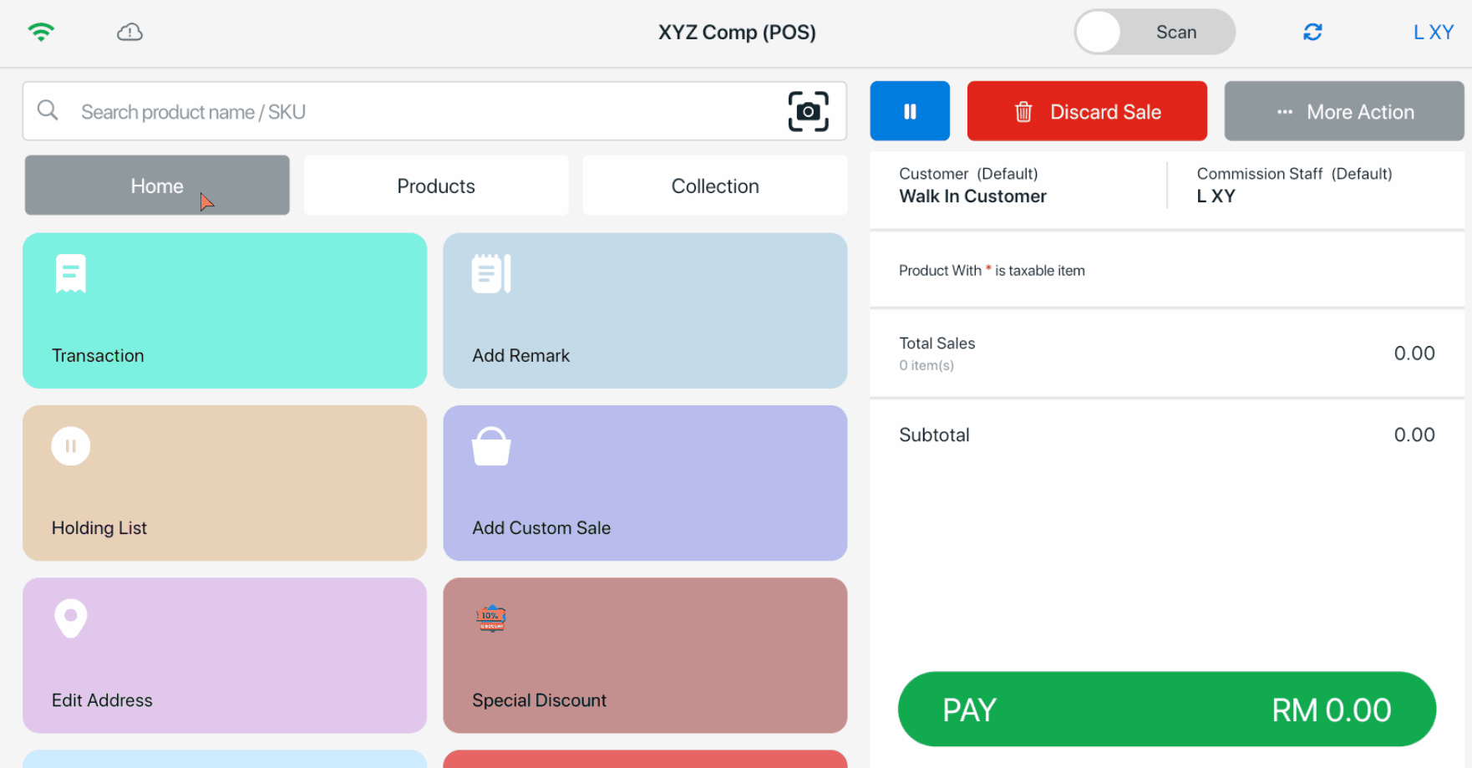Switch to the Products tab

[x=436, y=186]
